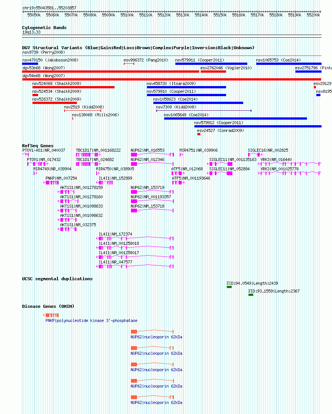Select the Cytogenetic Bands track title
The image size is (332, 414).
[44, 28]
